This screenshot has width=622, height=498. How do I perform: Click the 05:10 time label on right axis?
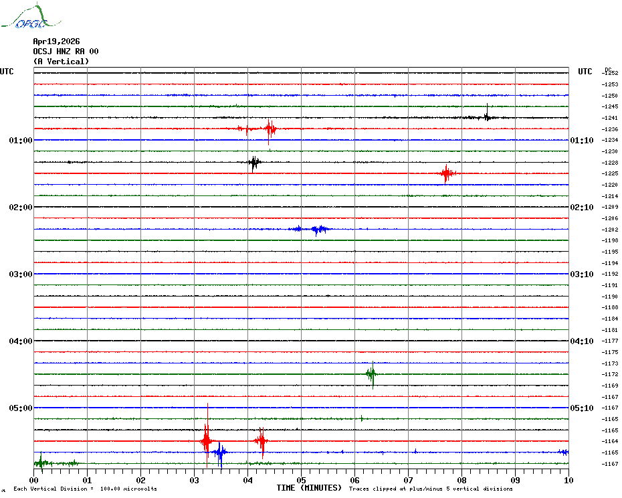click(x=581, y=408)
